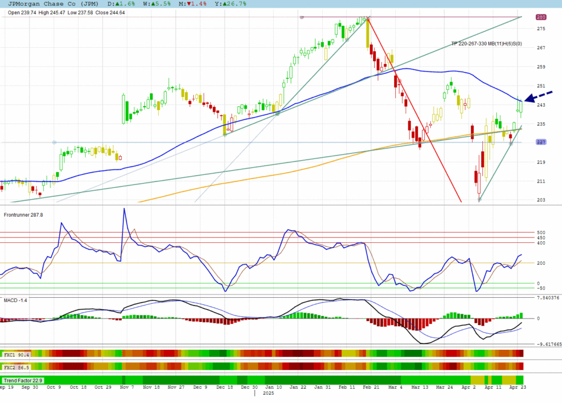
Task: Select the yearly change Y: 26.7% value
Action: coord(231,4)
